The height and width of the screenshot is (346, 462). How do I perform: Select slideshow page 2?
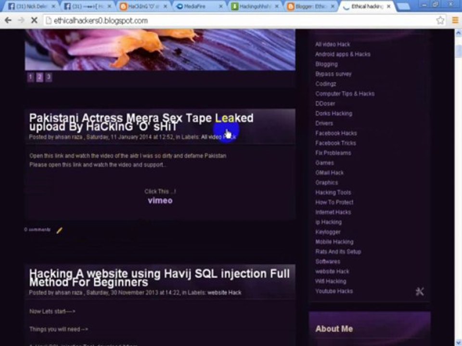39,77
